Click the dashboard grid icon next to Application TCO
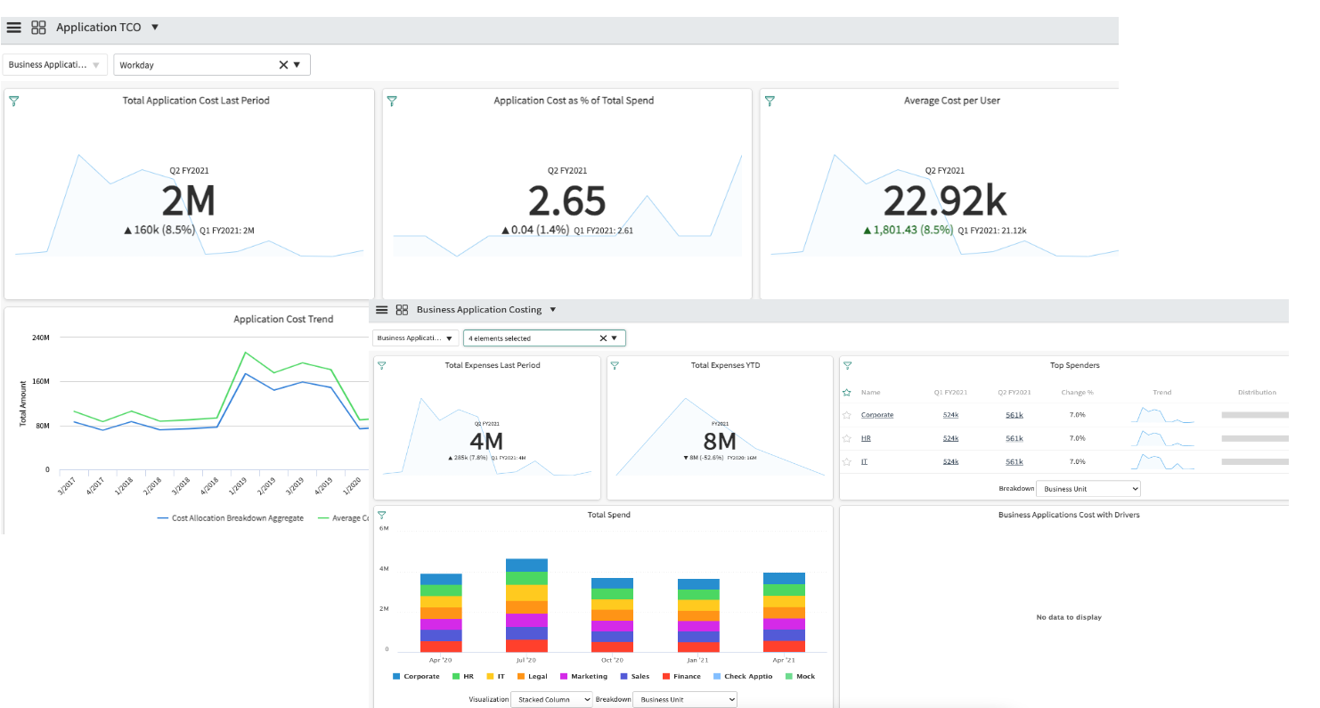 (38, 27)
